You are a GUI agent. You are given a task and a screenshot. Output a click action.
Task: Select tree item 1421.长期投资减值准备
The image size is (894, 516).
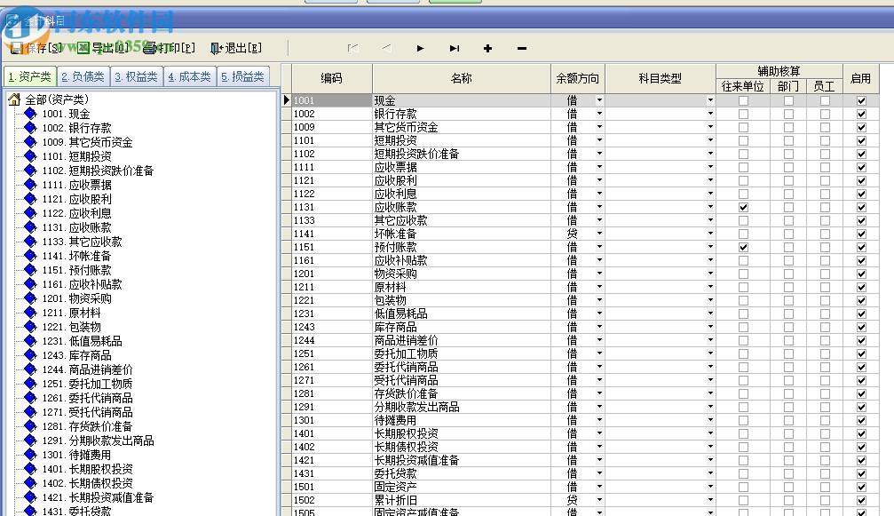coord(98,497)
